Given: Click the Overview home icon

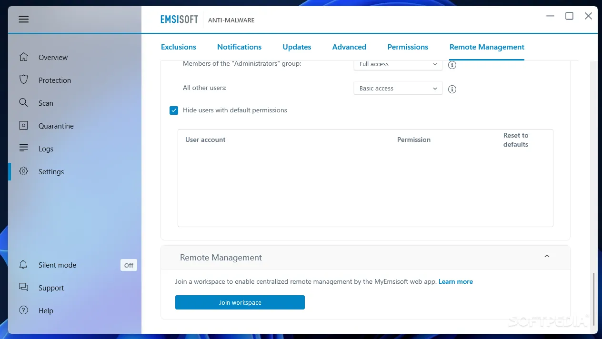Looking at the screenshot, I should pyautogui.click(x=24, y=57).
